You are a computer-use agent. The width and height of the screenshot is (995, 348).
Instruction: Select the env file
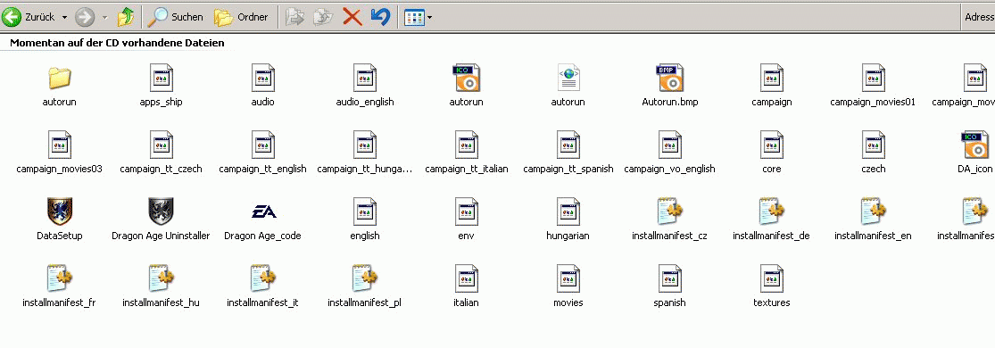coord(467,220)
